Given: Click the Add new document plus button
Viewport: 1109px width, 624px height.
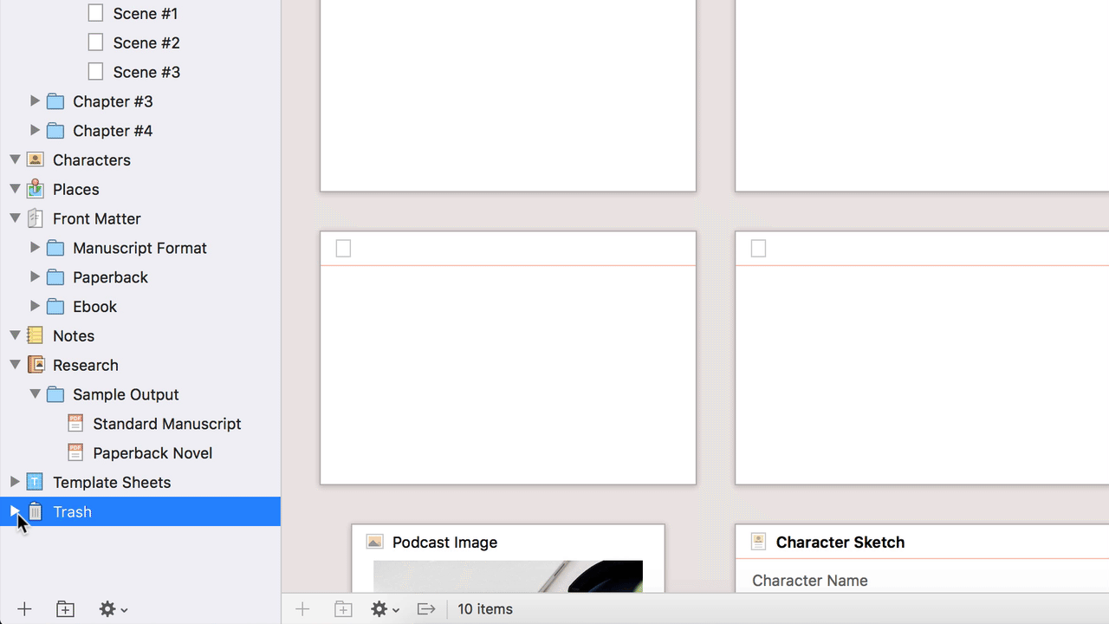Looking at the screenshot, I should (24, 608).
